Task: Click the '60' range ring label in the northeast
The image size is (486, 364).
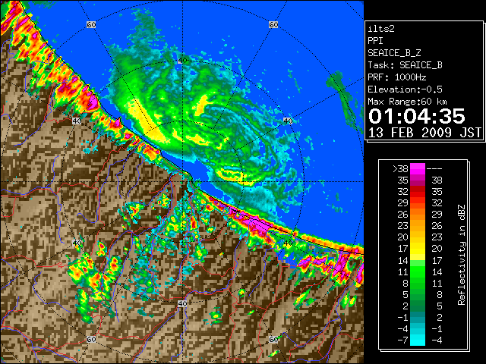Action: coord(273,24)
